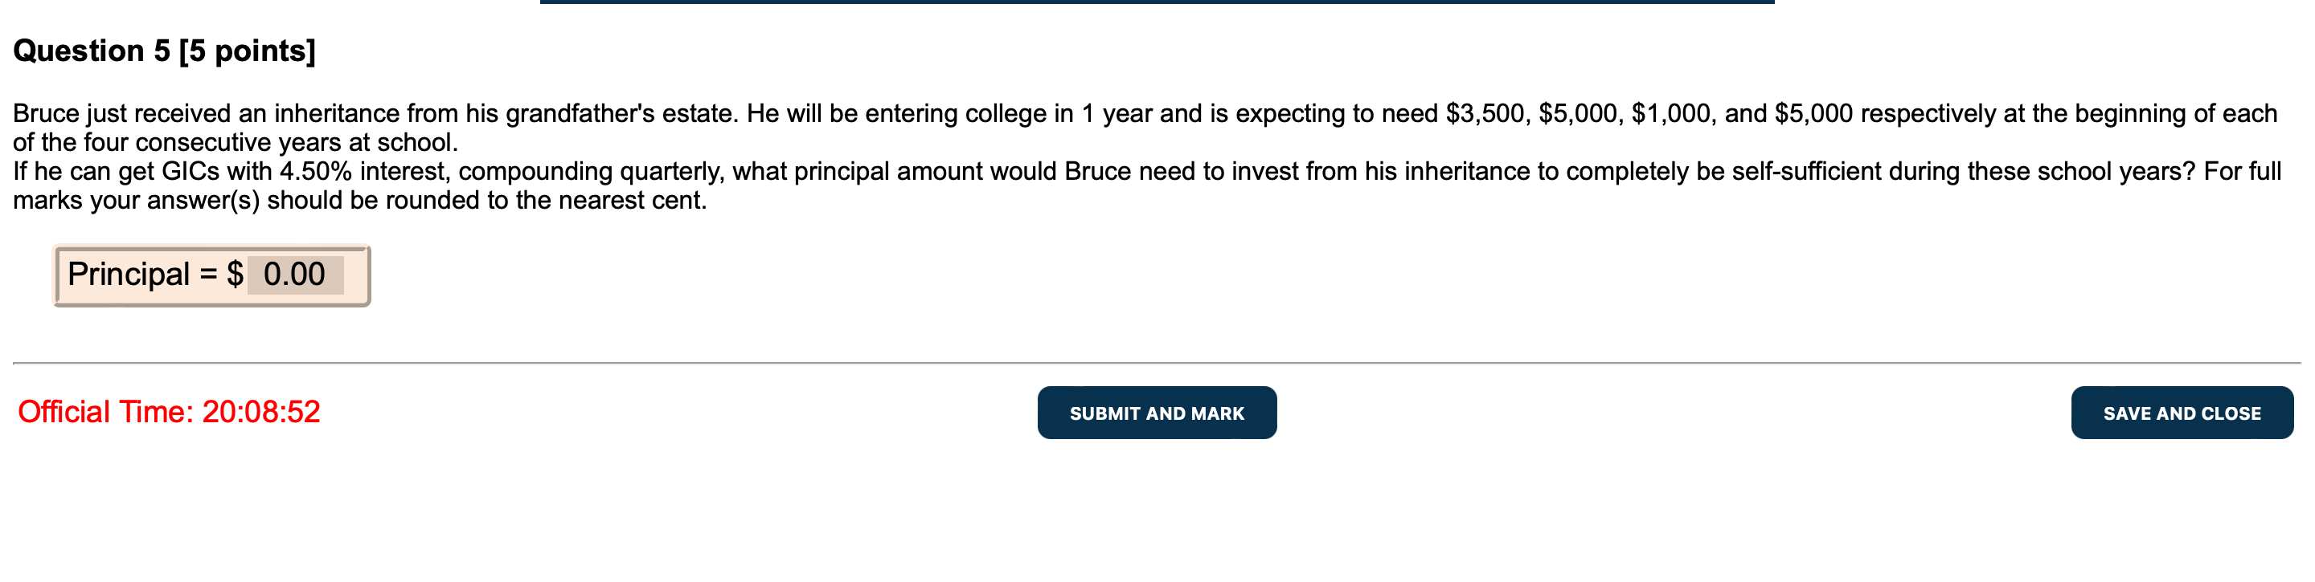Click the Question 5 heading
Screen dimensions: 2315x582
pos(162,52)
